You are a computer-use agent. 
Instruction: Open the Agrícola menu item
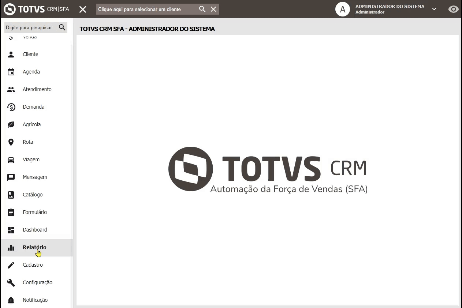pos(37,124)
